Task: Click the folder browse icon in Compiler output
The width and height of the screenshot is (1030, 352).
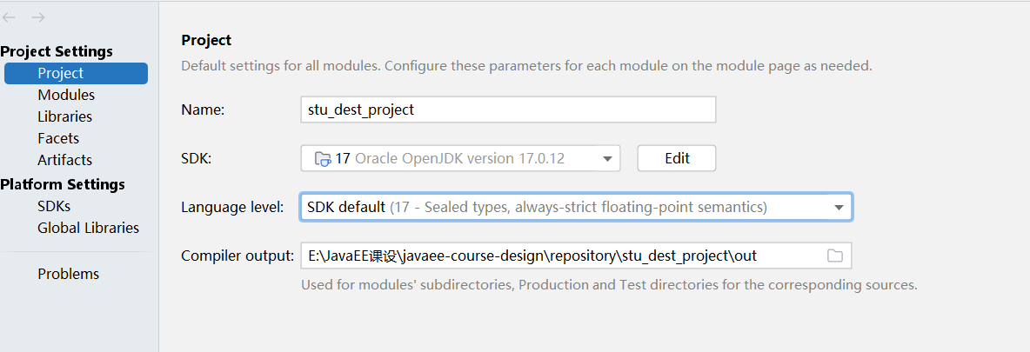Action: 834,256
